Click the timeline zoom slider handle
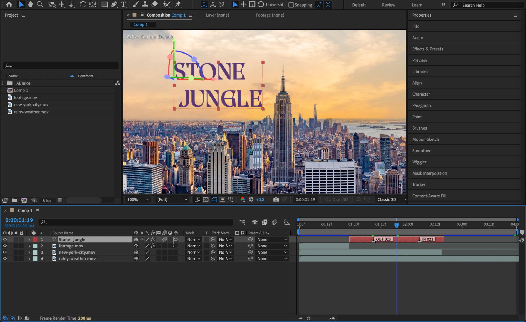The image size is (526, 322). 308,318
